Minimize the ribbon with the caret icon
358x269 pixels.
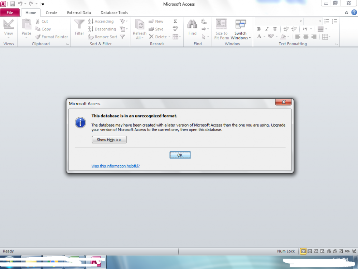(x=347, y=13)
